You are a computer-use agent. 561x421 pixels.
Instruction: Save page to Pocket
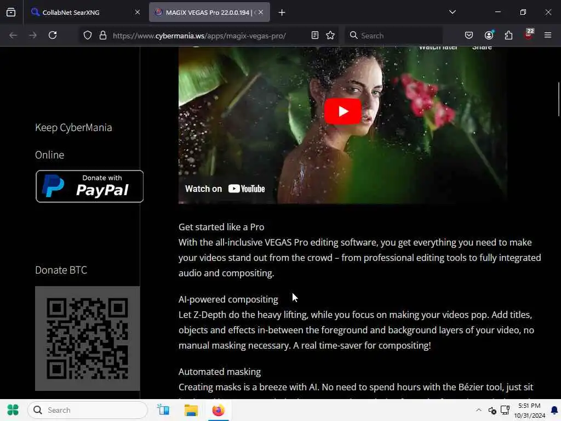pos(469,36)
